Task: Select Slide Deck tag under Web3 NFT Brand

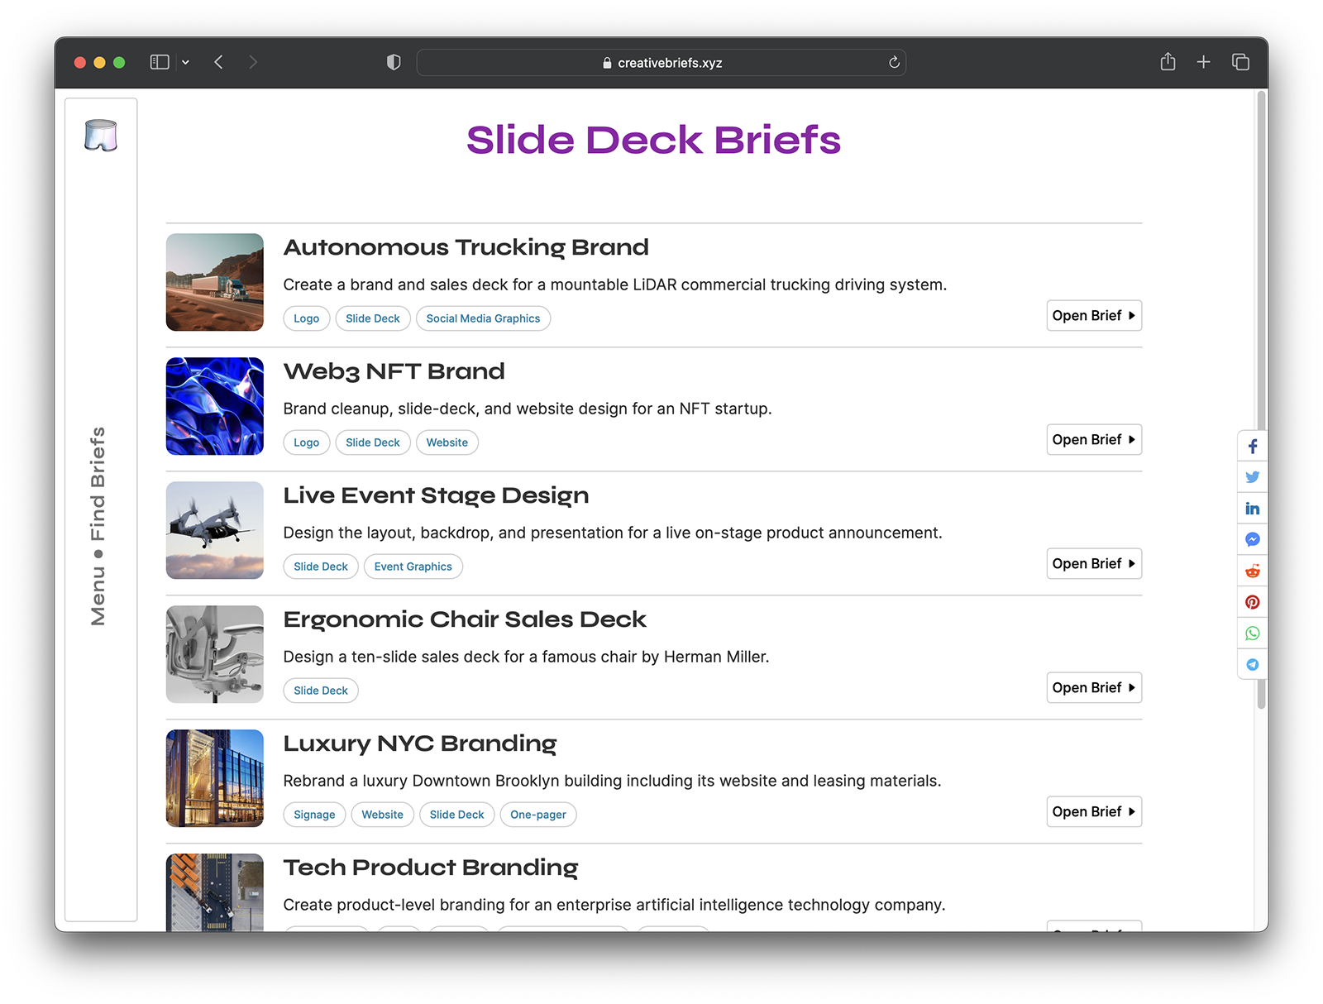Action: click(373, 442)
